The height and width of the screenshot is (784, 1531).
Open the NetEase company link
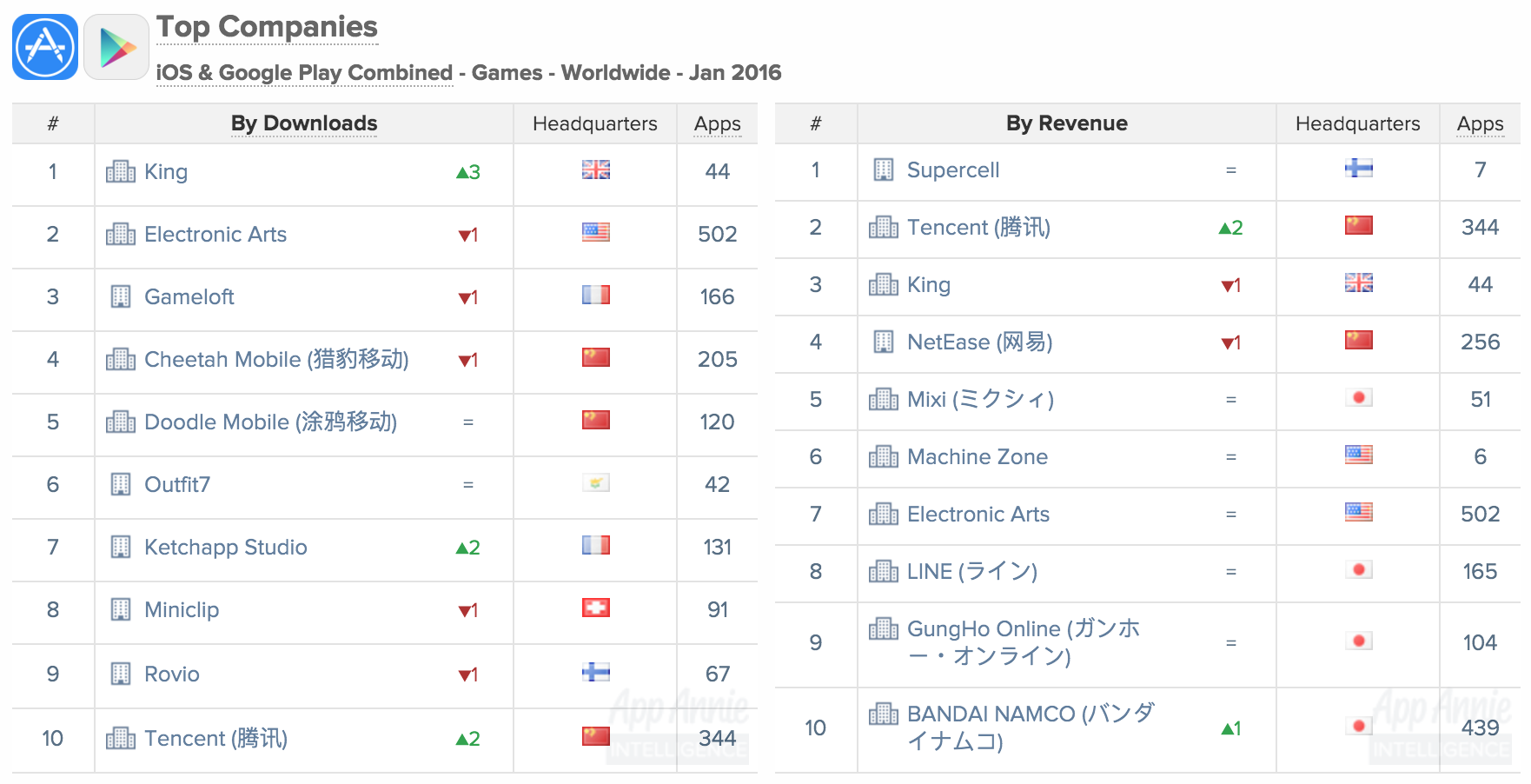[x=979, y=342]
